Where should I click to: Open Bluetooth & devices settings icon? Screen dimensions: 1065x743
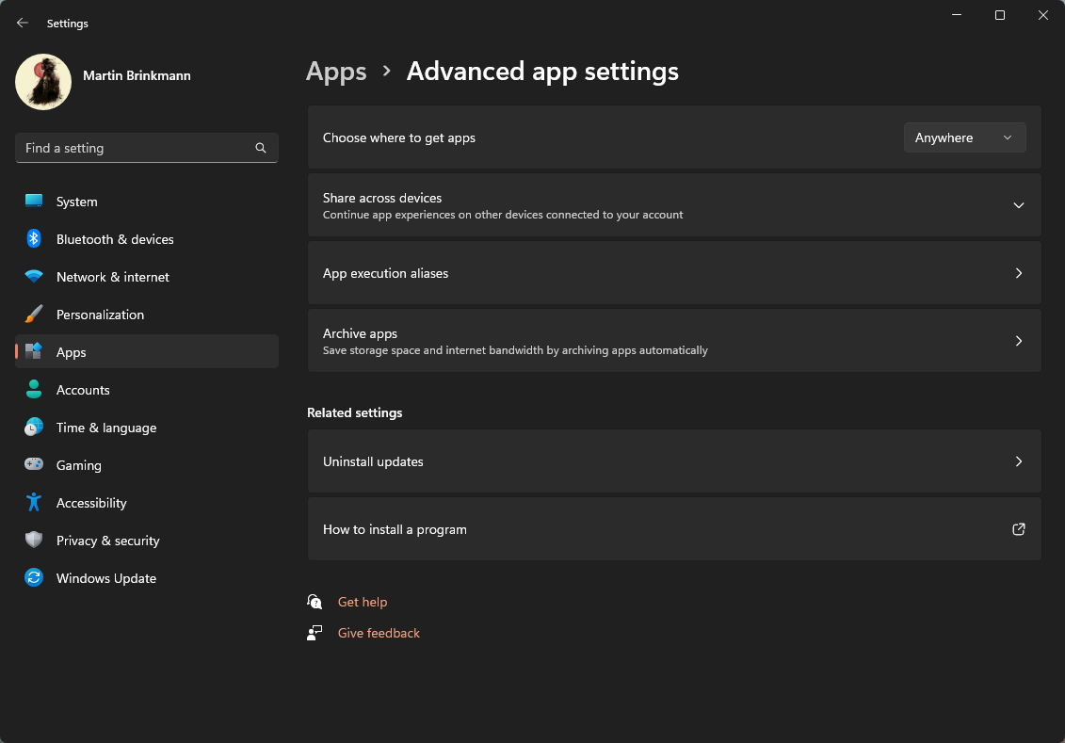[34, 238]
